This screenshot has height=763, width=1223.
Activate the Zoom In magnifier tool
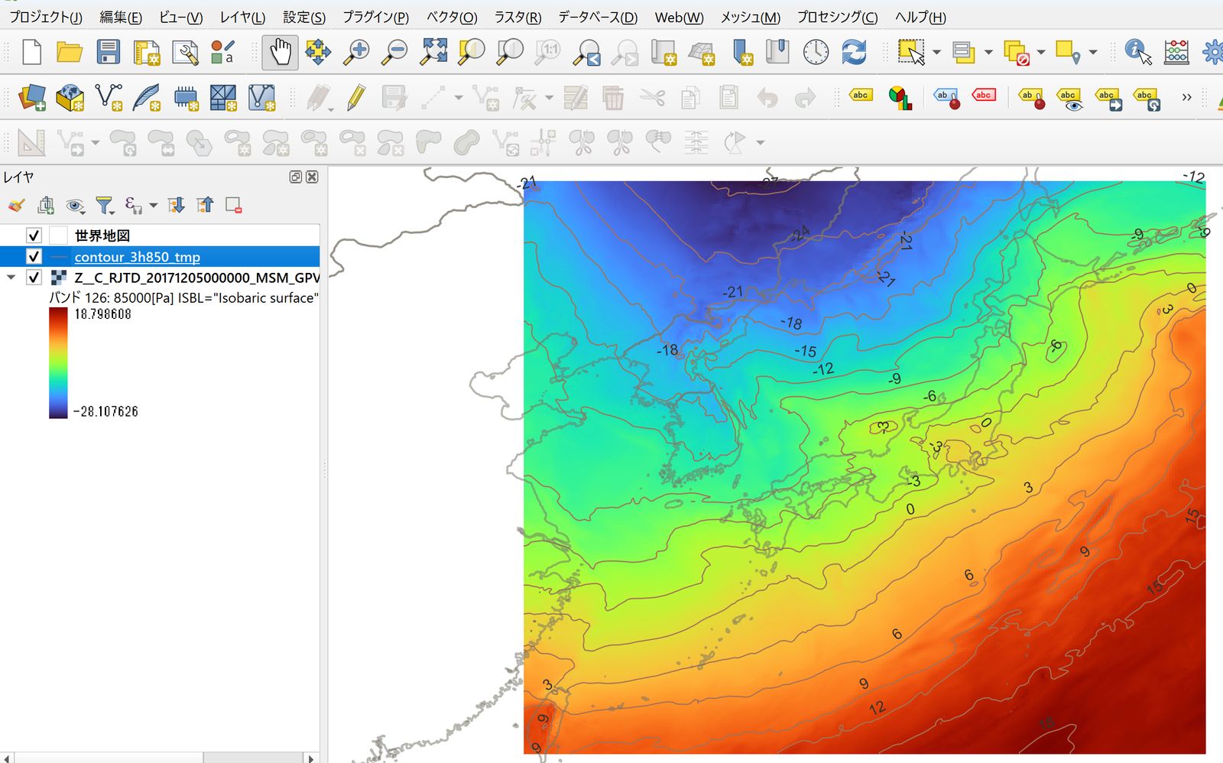[x=356, y=52]
